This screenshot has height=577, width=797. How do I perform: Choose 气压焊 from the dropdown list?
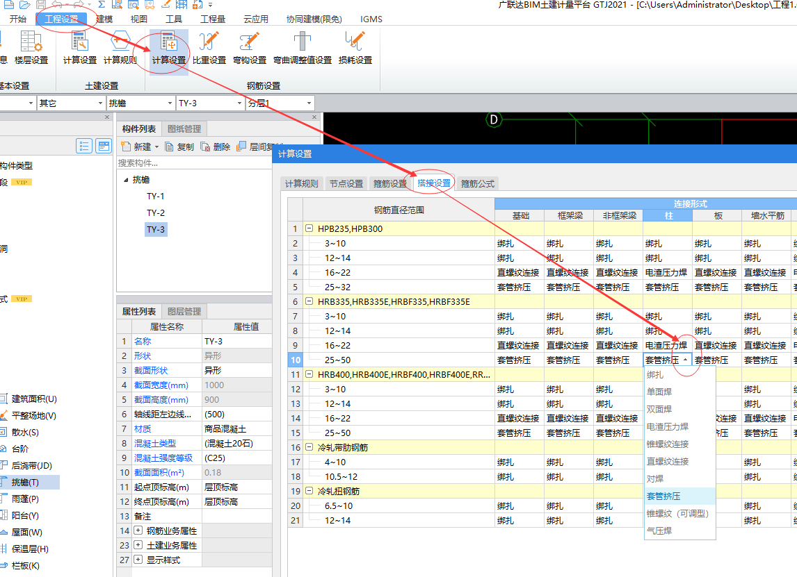pos(680,530)
